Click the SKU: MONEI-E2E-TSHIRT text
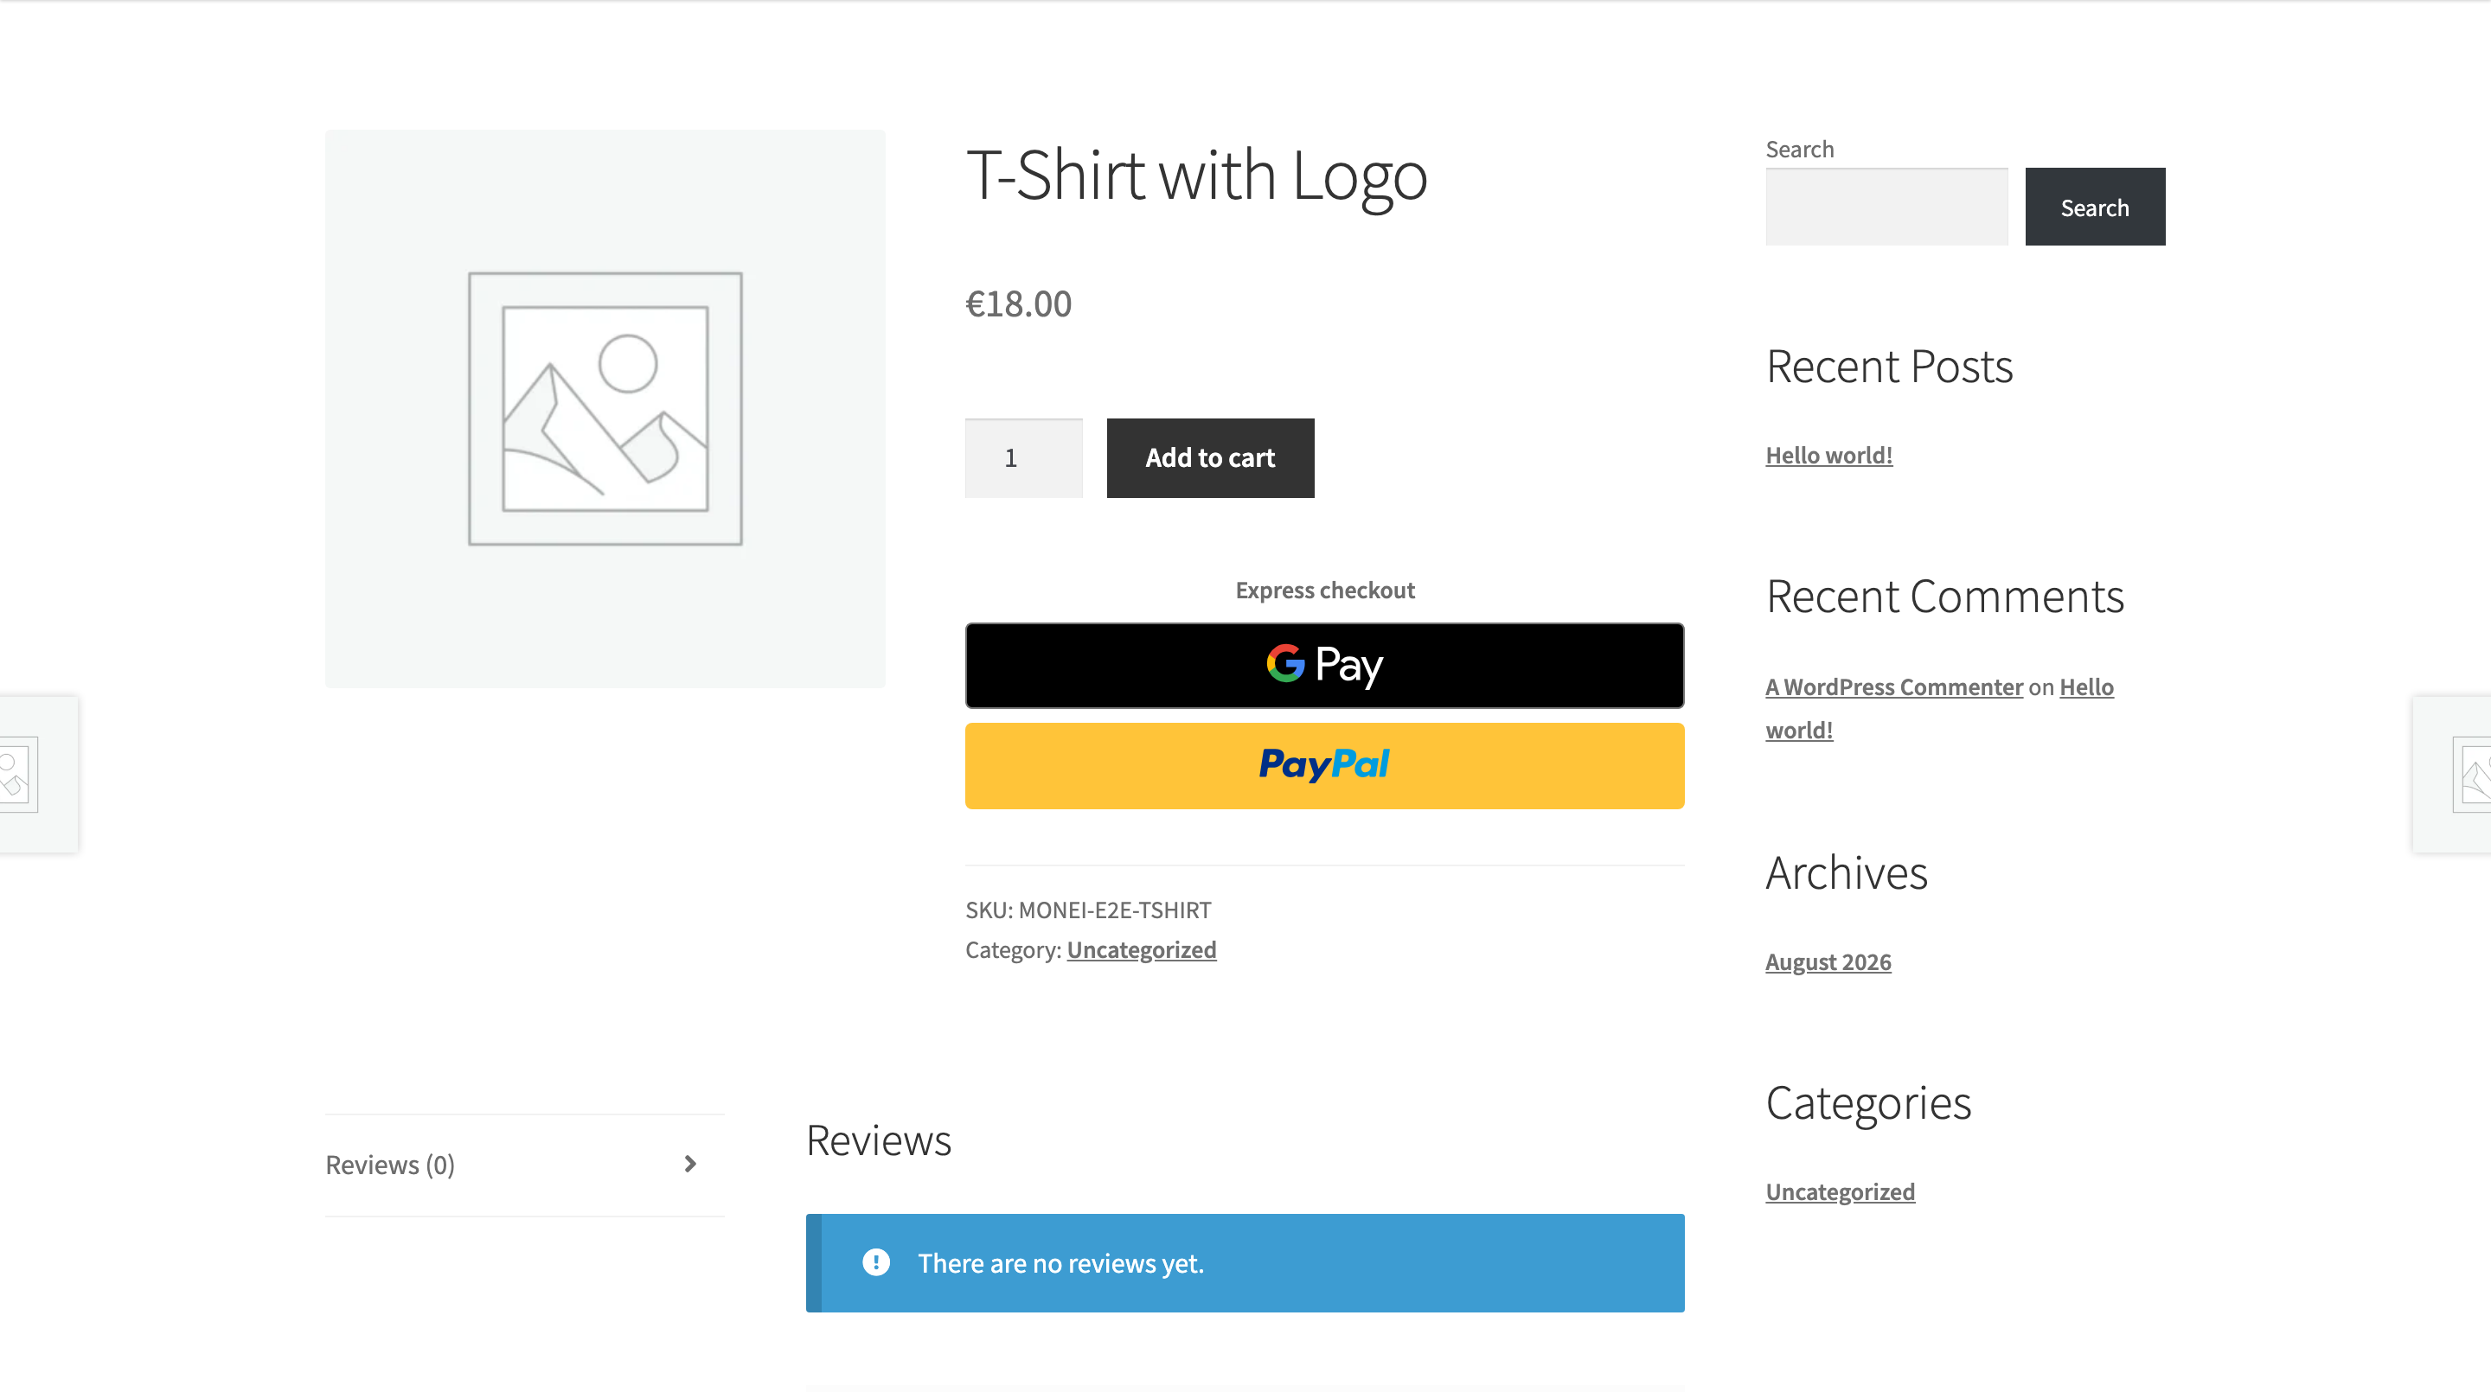Image resolution: width=2491 pixels, height=1392 pixels. tap(1088, 910)
